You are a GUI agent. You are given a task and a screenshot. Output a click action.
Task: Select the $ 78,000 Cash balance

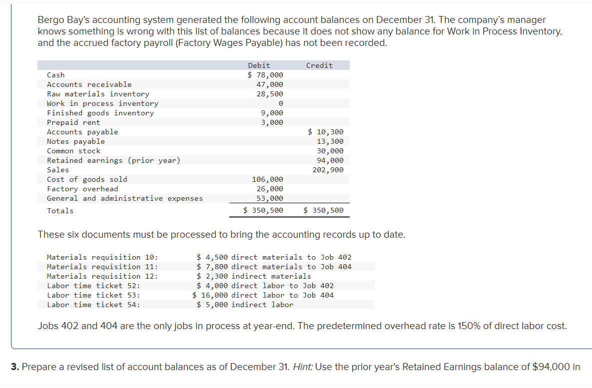[x=265, y=74]
